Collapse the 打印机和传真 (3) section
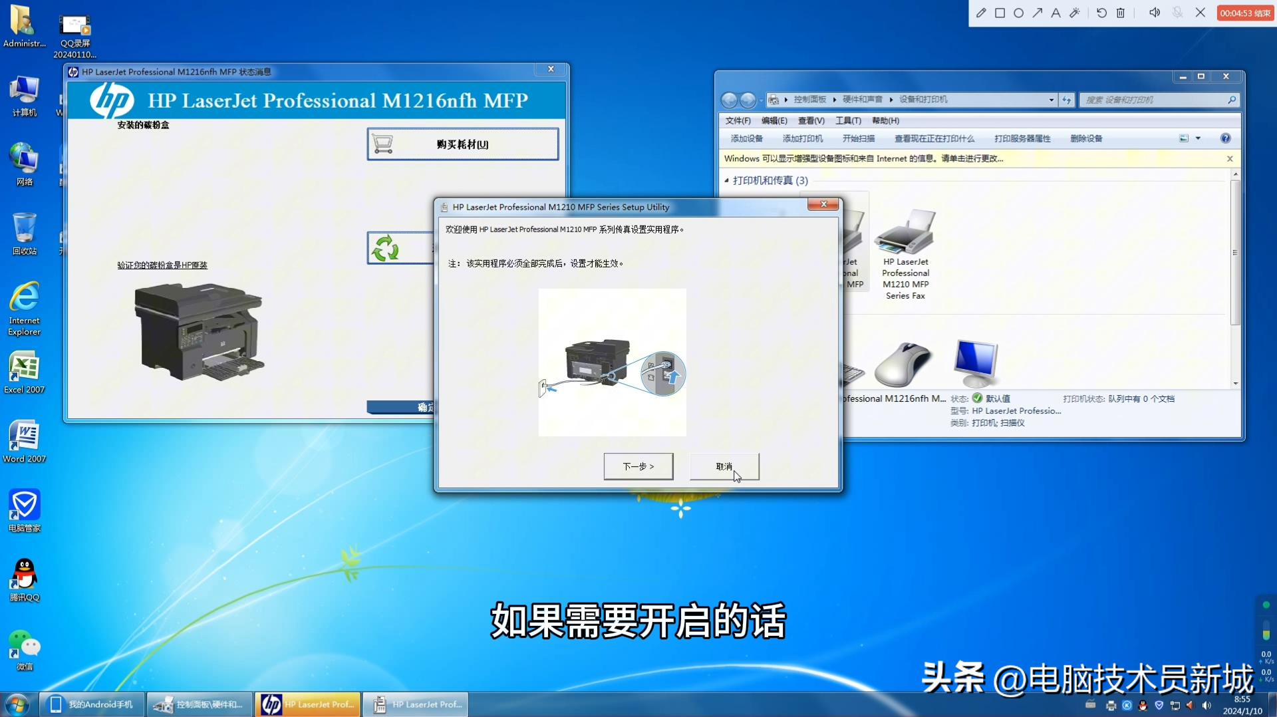Screen dimensions: 1277x717 [x=726, y=180]
